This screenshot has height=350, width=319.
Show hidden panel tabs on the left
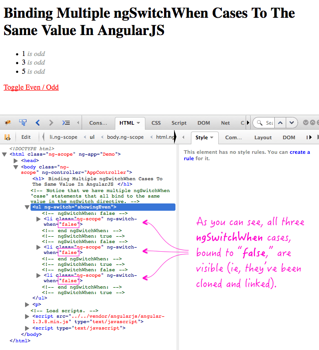pyautogui.click(x=78, y=122)
